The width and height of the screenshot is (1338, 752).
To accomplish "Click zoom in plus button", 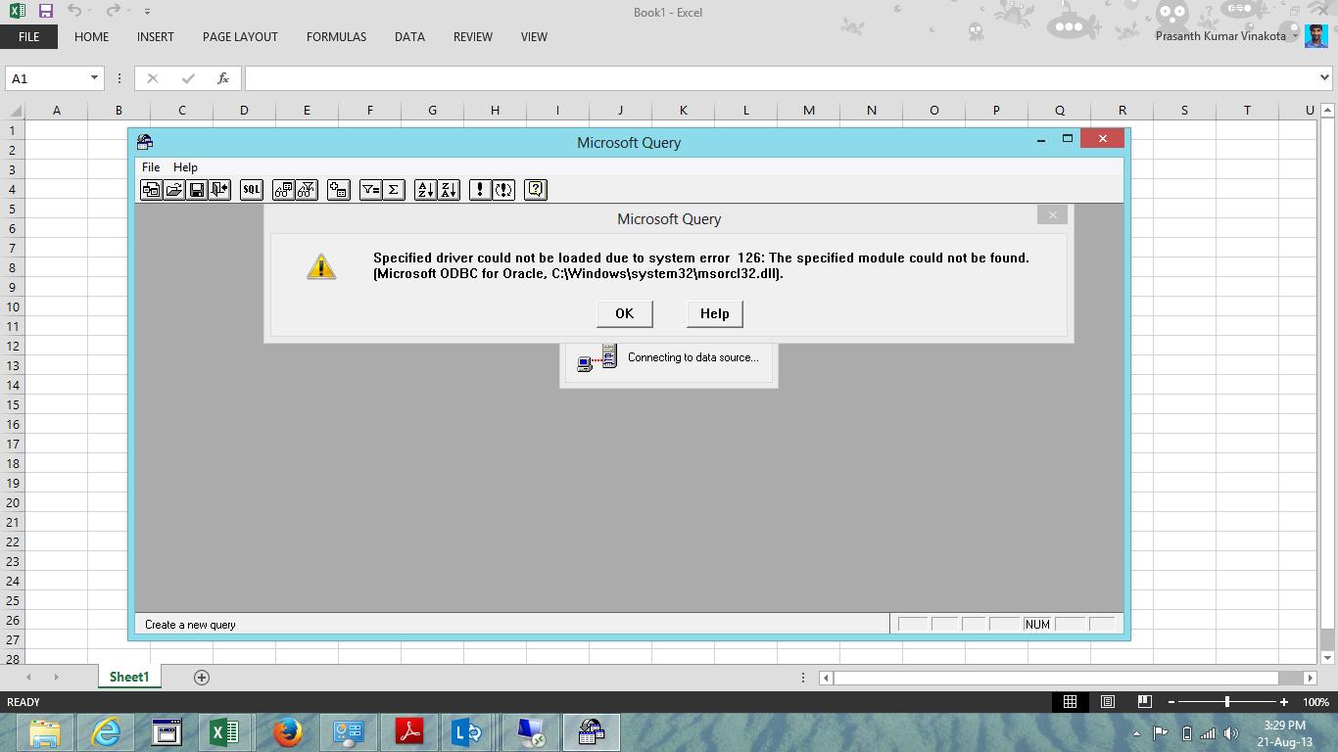I will pos(1283,701).
